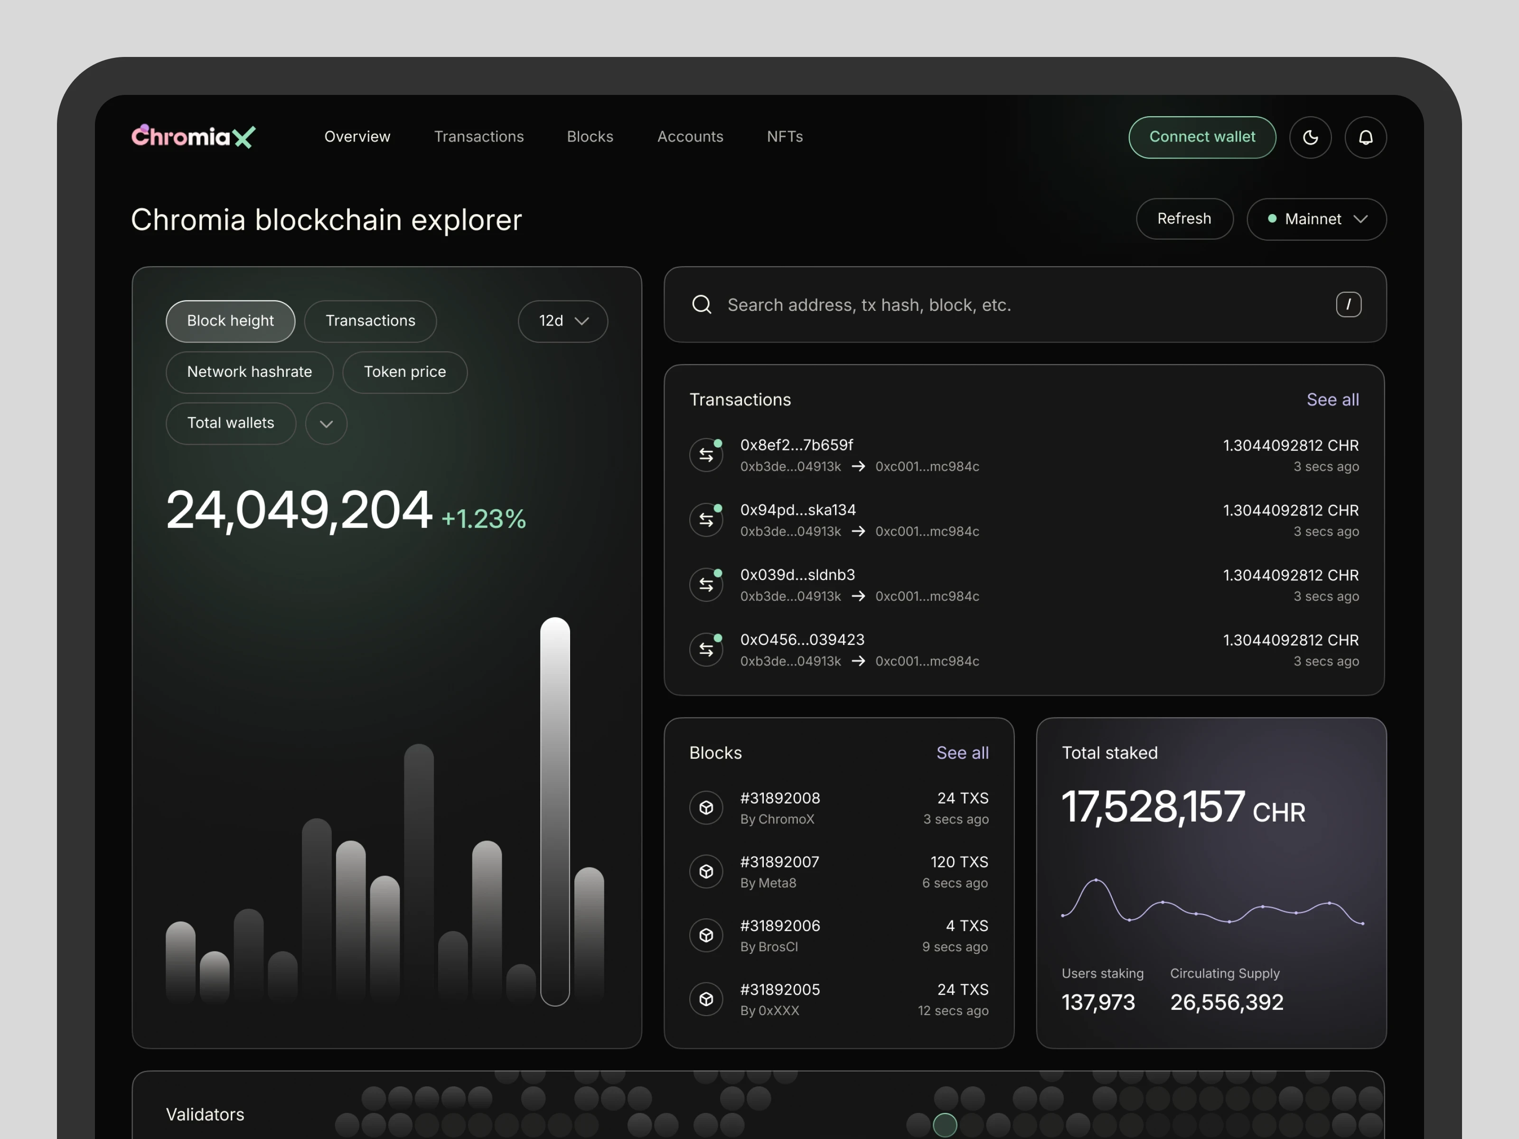The height and width of the screenshot is (1139, 1519).
Task: Switch chart to Network hashrate
Action: pos(249,372)
